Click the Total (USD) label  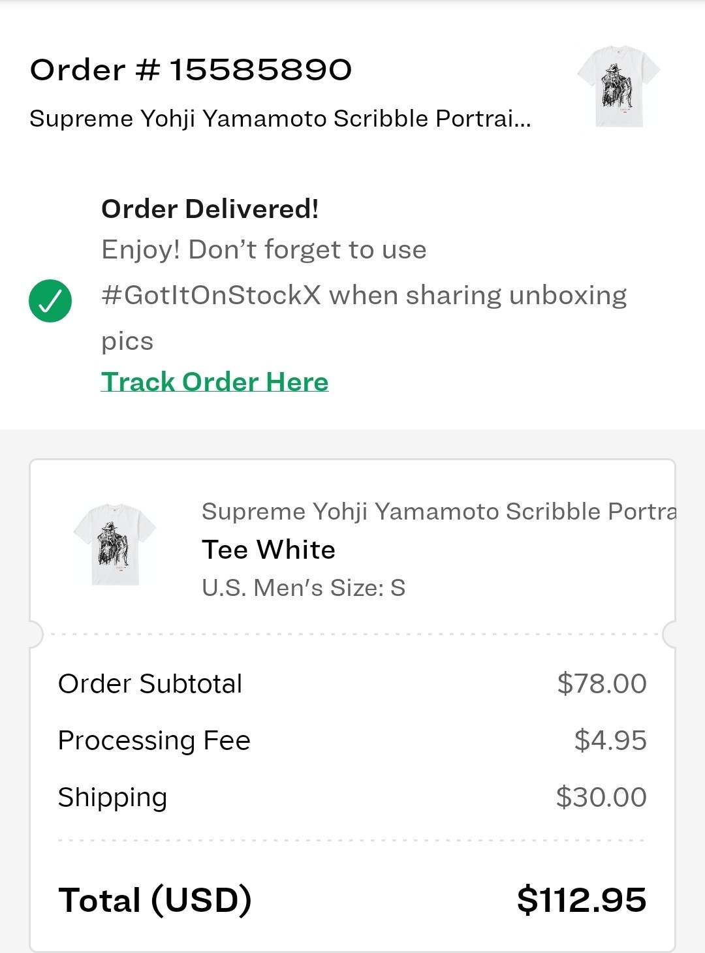click(x=155, y=899)
